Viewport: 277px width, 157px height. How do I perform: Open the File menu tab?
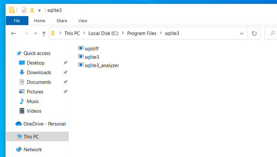point(17,21)
